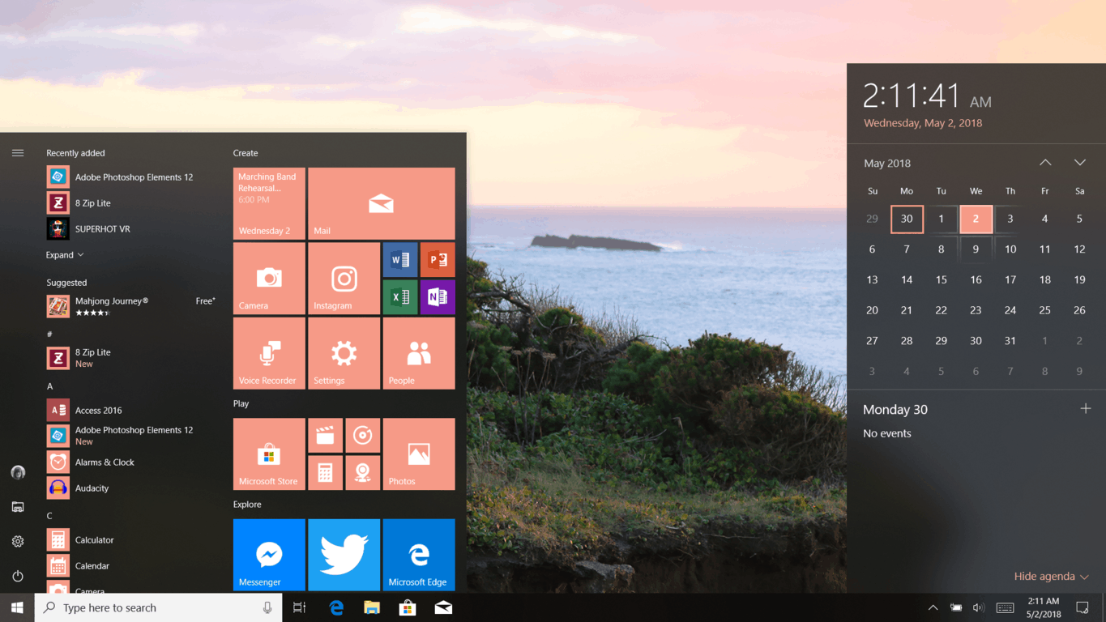Open File Explorer in the taskbar
1106x622 pixels.
(372, 607)
